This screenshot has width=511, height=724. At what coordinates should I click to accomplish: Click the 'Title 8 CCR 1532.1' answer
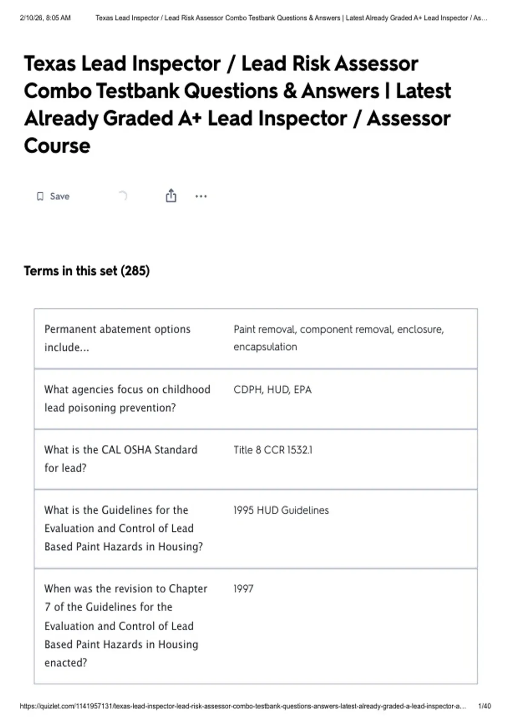273,450
